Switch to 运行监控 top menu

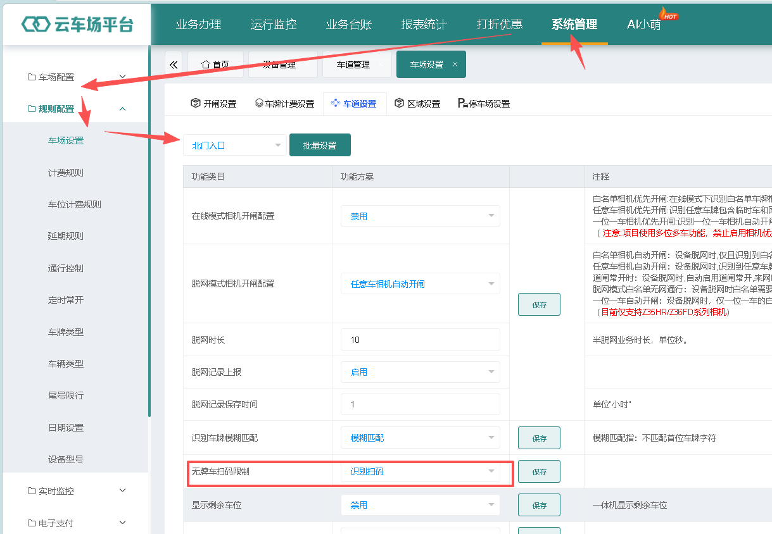274,25
